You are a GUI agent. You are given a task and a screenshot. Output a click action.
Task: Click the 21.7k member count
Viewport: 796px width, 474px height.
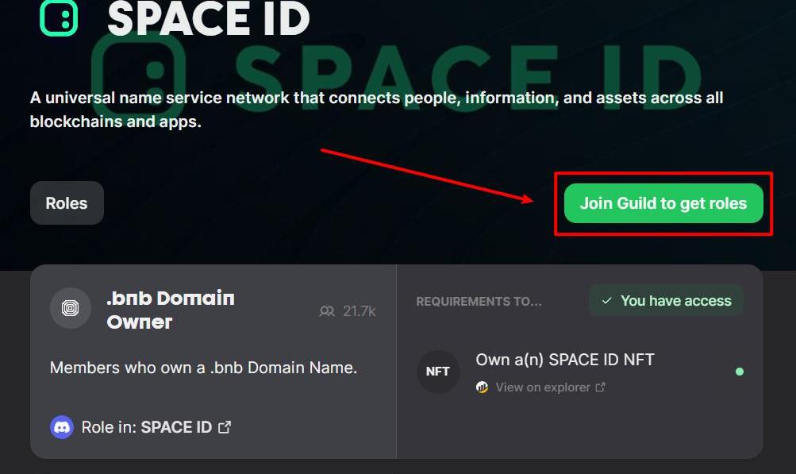coord(359,311)
